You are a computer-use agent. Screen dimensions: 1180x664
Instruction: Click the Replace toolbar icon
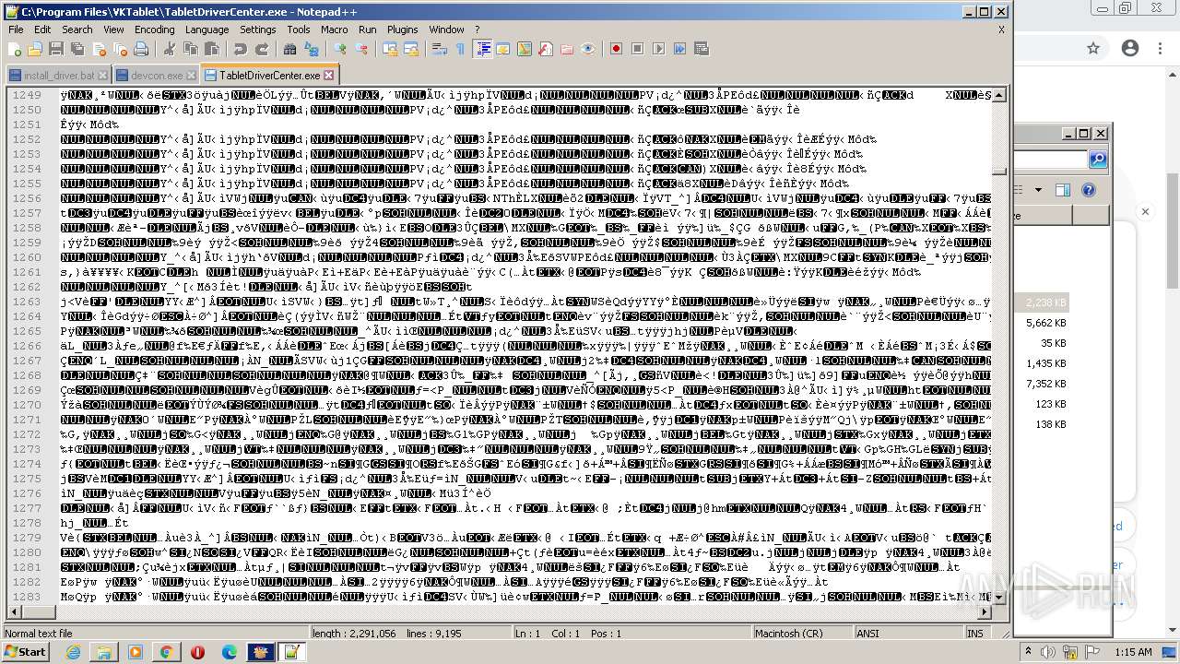coord(311,49)
